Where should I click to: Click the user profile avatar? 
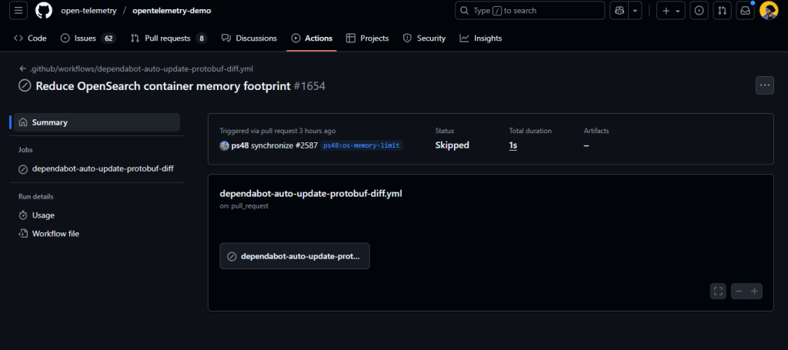point(768,11)
